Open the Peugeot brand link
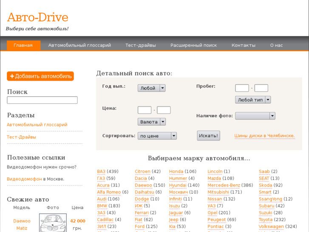This screenshot has width=309, height=232. point(217,220)
